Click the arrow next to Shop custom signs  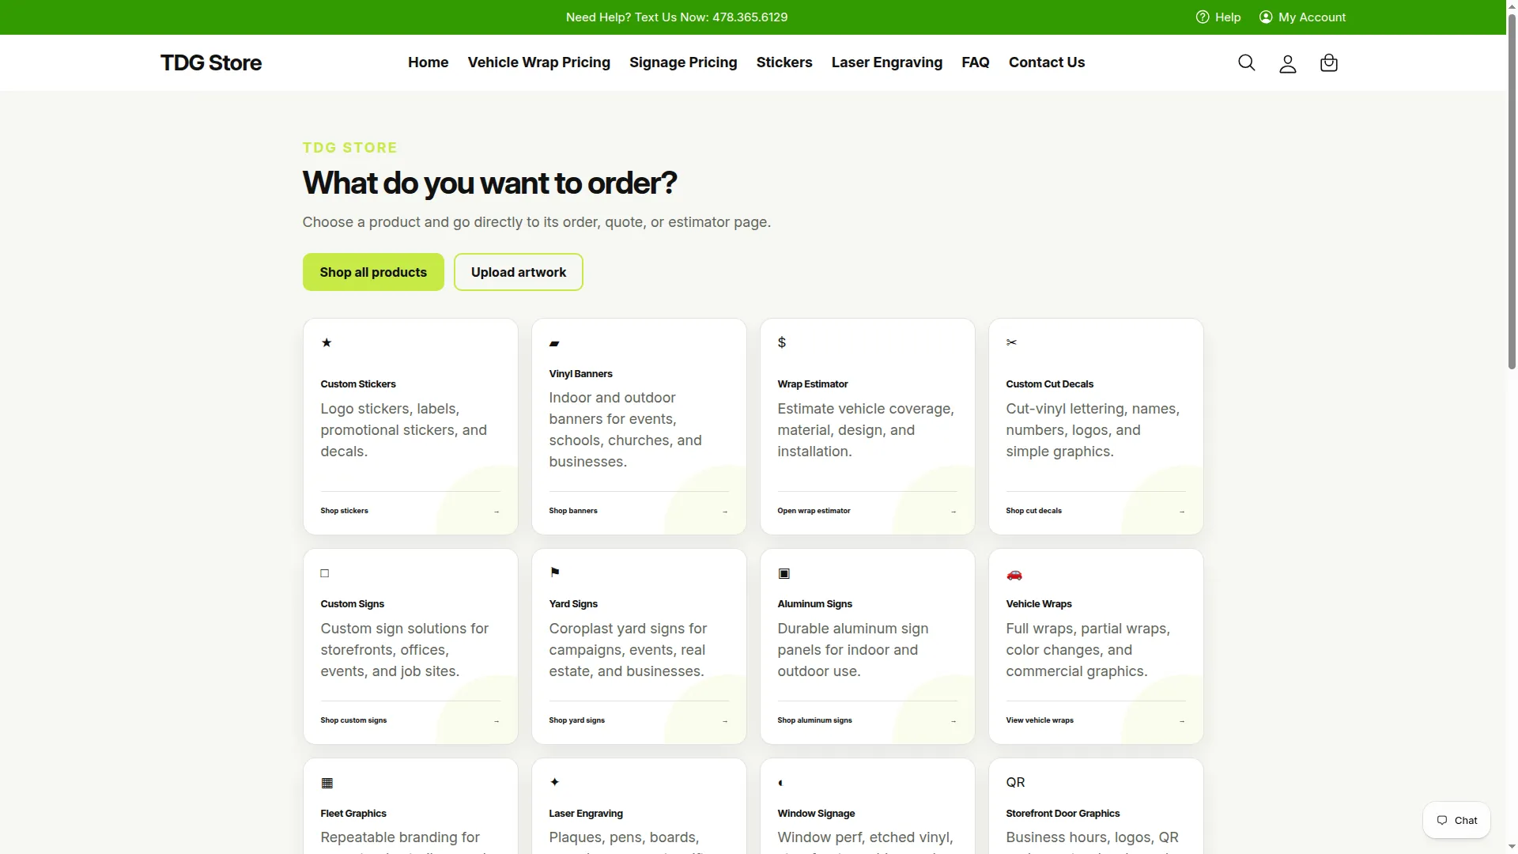(497, 721)
